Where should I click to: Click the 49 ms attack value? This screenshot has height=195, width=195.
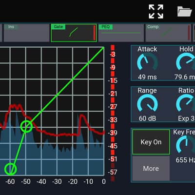[147, 77]
